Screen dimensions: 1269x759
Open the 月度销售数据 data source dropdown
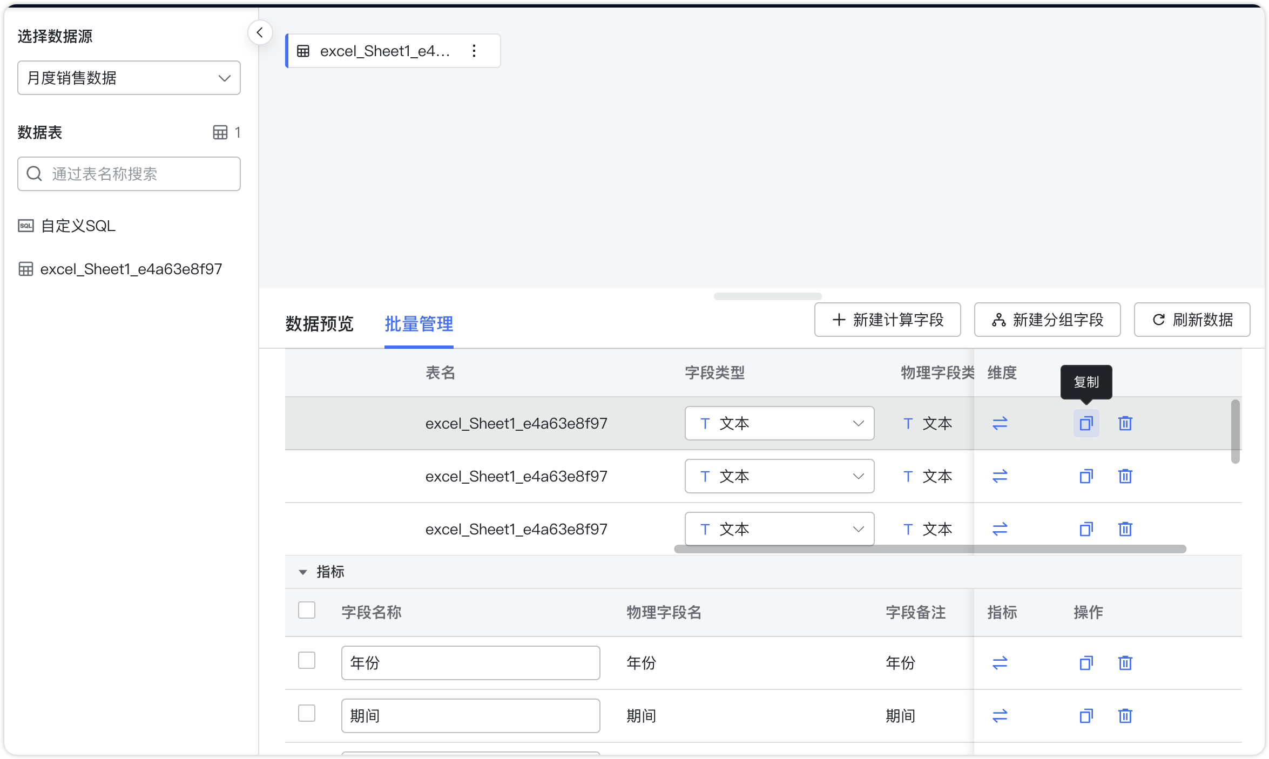[129, 78]
